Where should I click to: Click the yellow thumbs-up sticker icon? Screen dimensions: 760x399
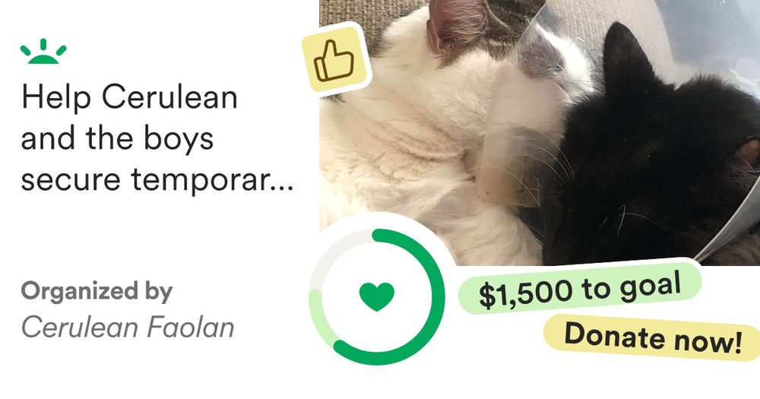click(335, 60)
